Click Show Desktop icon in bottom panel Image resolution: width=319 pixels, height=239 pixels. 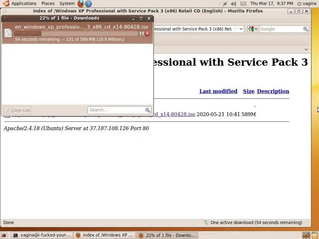click(4, 235)
